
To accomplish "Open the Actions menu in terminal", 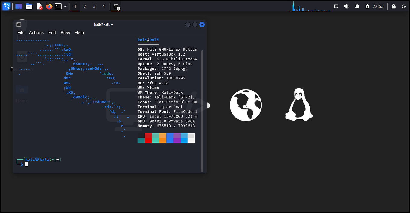I will pyautogui.click(x=36, y=32).
